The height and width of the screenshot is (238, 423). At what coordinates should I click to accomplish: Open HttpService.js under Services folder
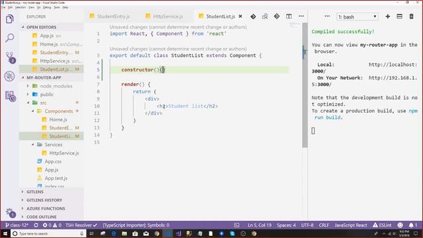52,153
